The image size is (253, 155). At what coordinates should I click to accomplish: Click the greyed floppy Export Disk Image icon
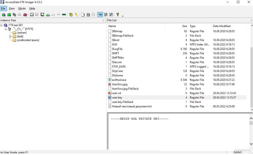[x=37, y=14]
